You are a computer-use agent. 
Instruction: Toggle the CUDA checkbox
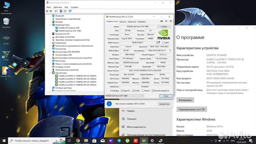133,91
